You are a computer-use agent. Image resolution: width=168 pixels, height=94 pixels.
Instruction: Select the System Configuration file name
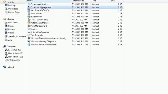click(40, 32)
